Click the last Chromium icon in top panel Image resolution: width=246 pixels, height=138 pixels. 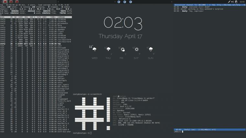[130, 2]
